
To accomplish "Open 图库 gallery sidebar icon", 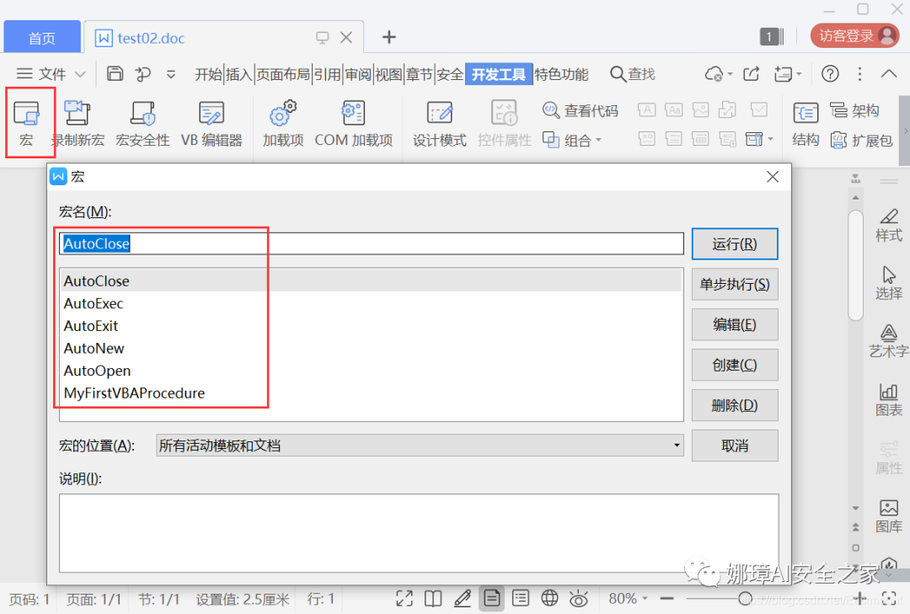I will coord(889,516).
